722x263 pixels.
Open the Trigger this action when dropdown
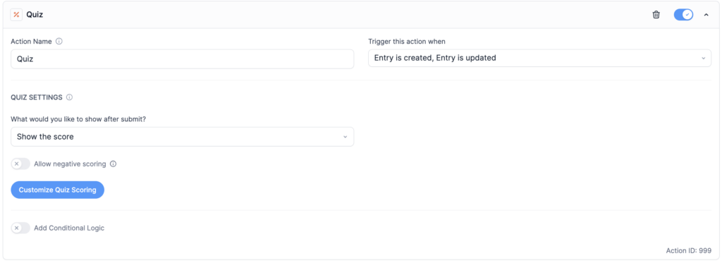click(539, 58)
